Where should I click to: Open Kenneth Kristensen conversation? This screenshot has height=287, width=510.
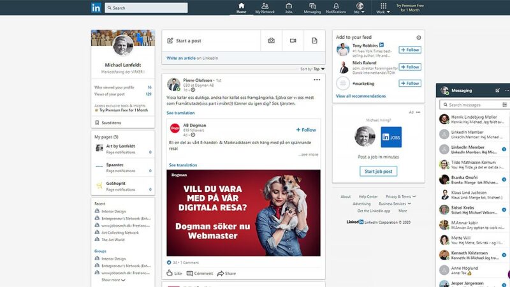coord(473,255)
